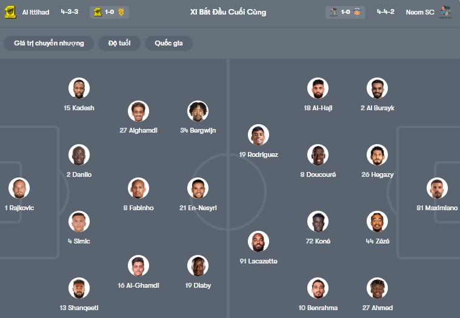Click Fabinho's player photo
The image size is (460, 318).
[138, 188]
